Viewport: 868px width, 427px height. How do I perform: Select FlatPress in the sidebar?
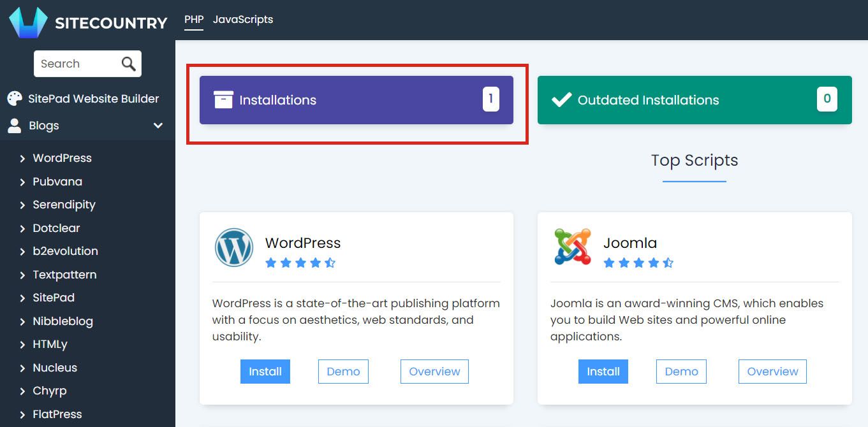pos(57,414)
